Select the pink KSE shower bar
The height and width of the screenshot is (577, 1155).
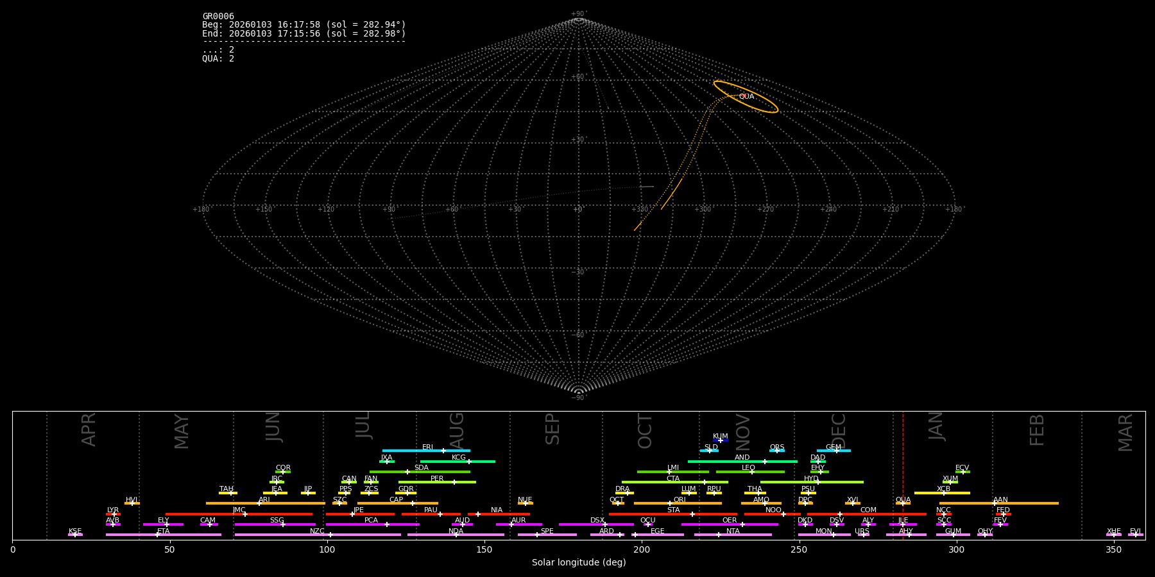(75, 535)
